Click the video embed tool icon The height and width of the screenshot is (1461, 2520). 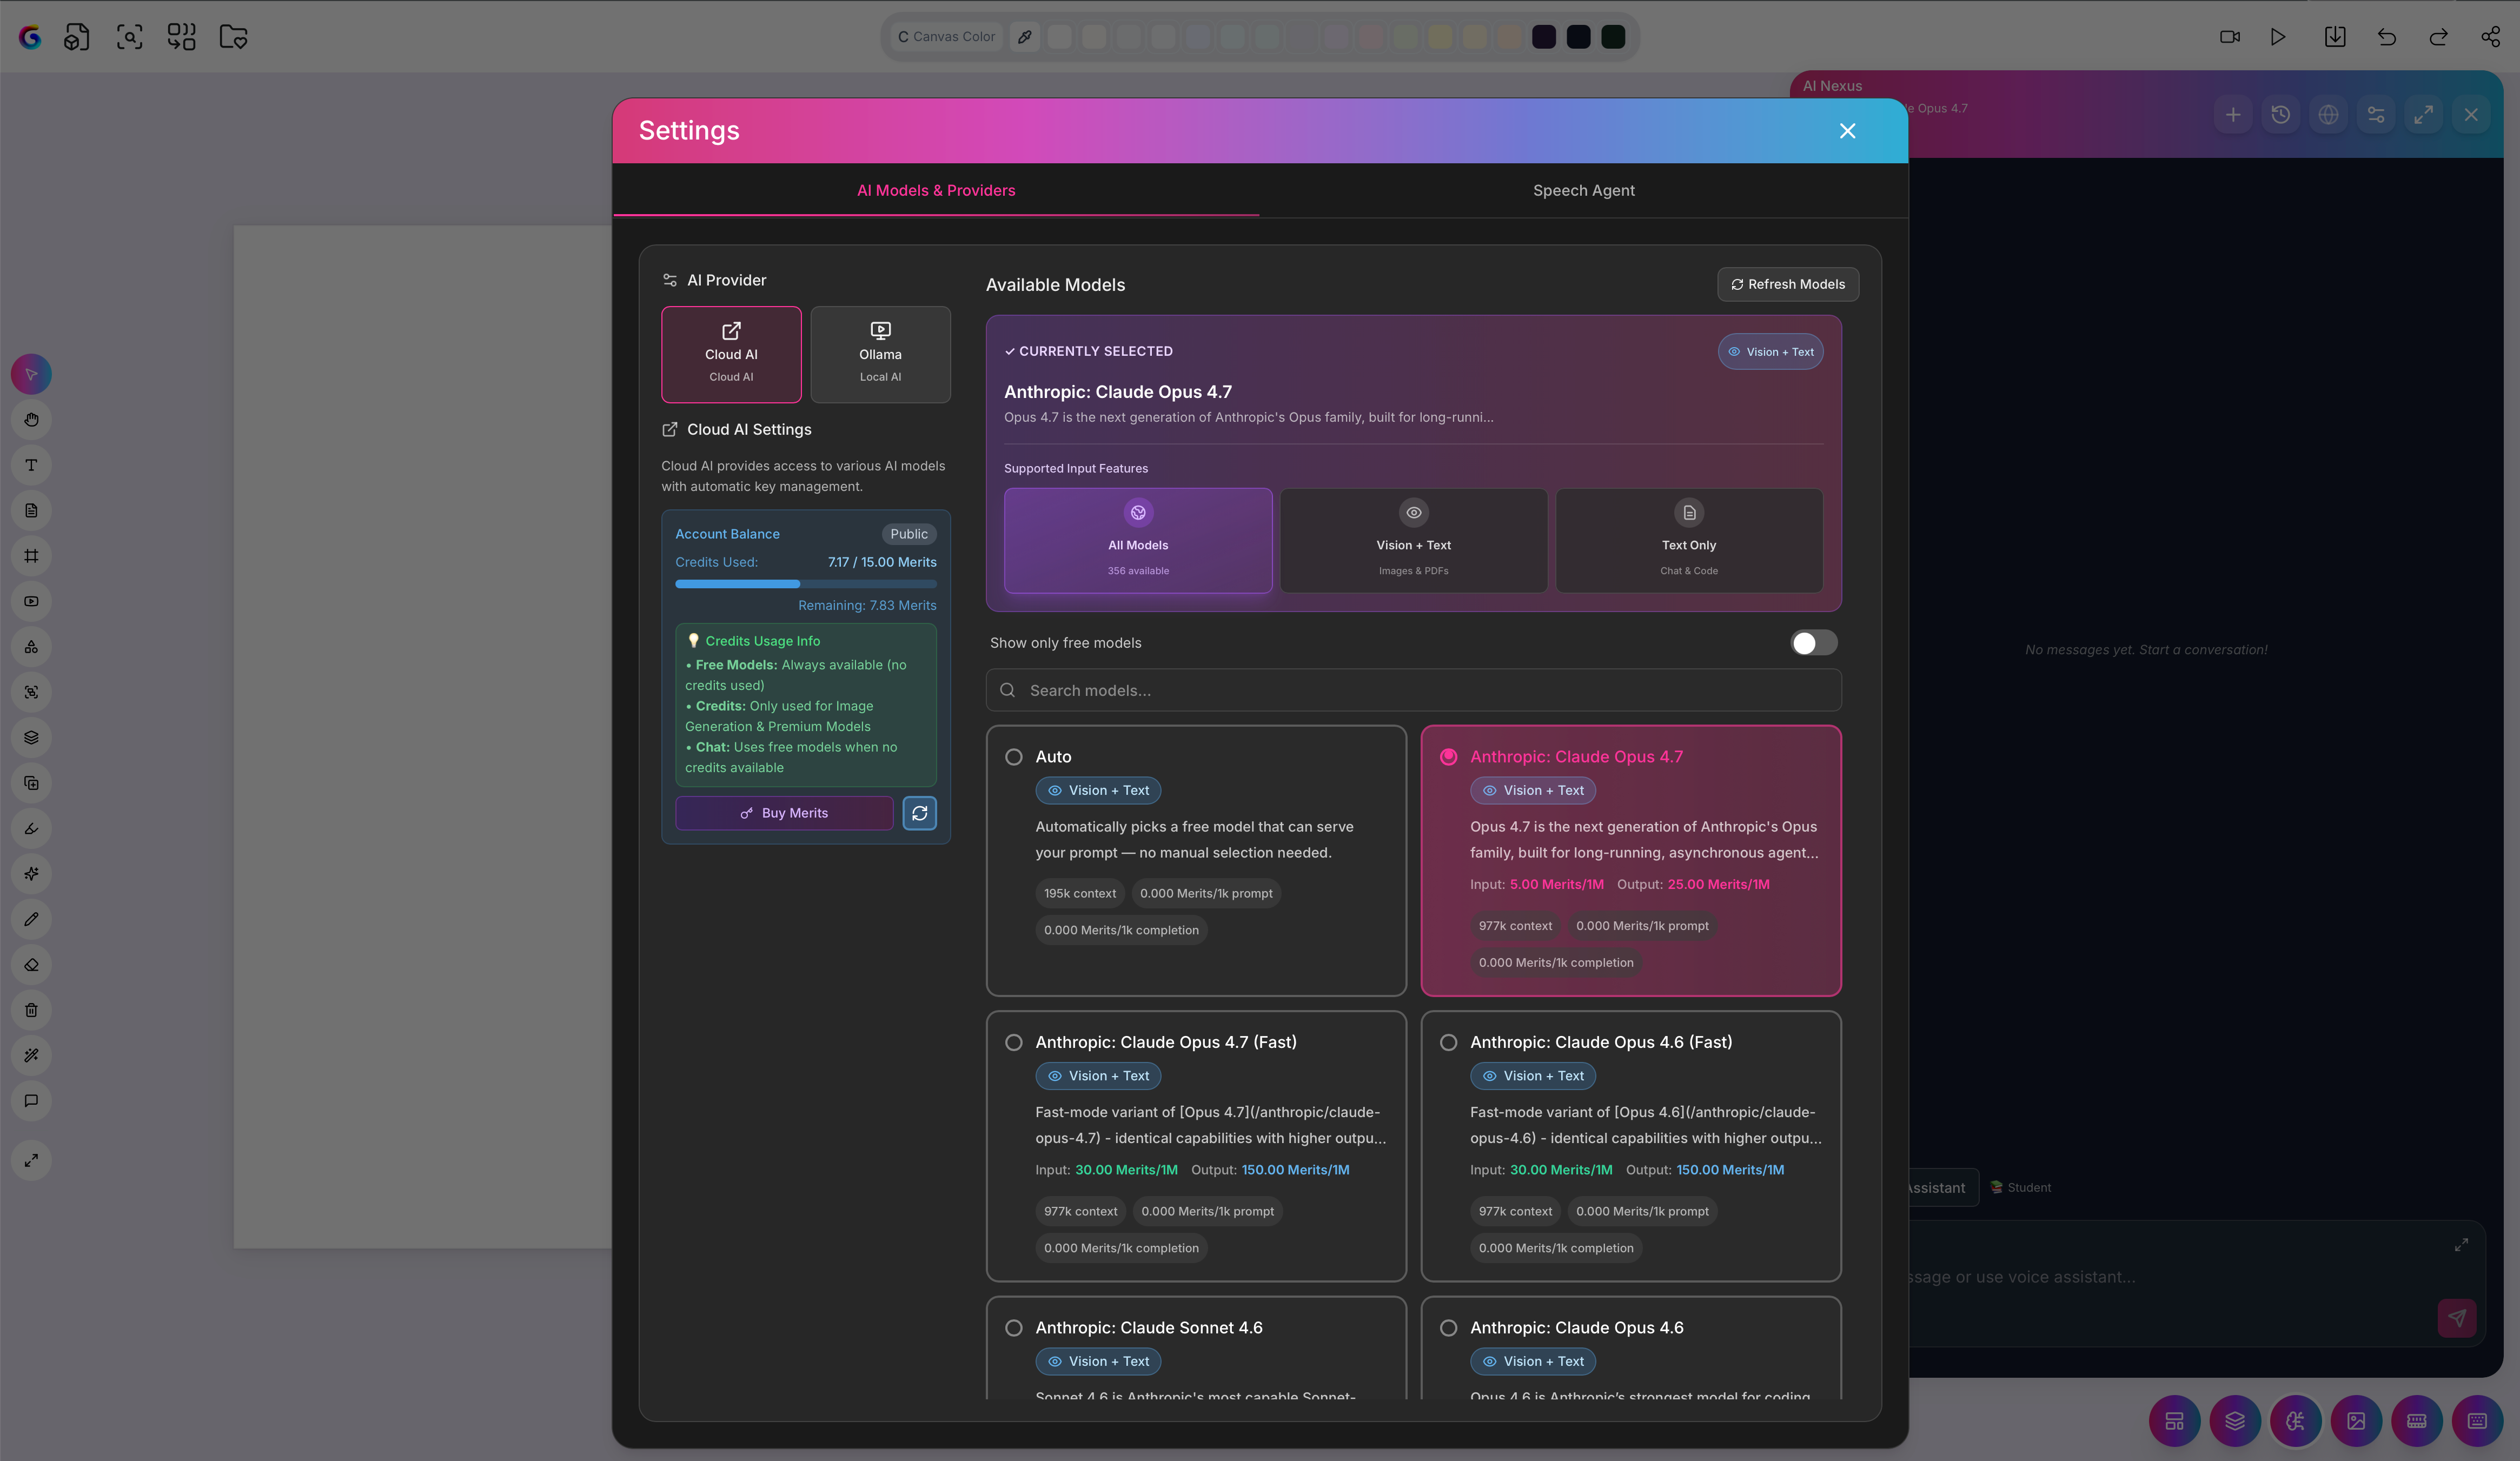pos(31,601)
